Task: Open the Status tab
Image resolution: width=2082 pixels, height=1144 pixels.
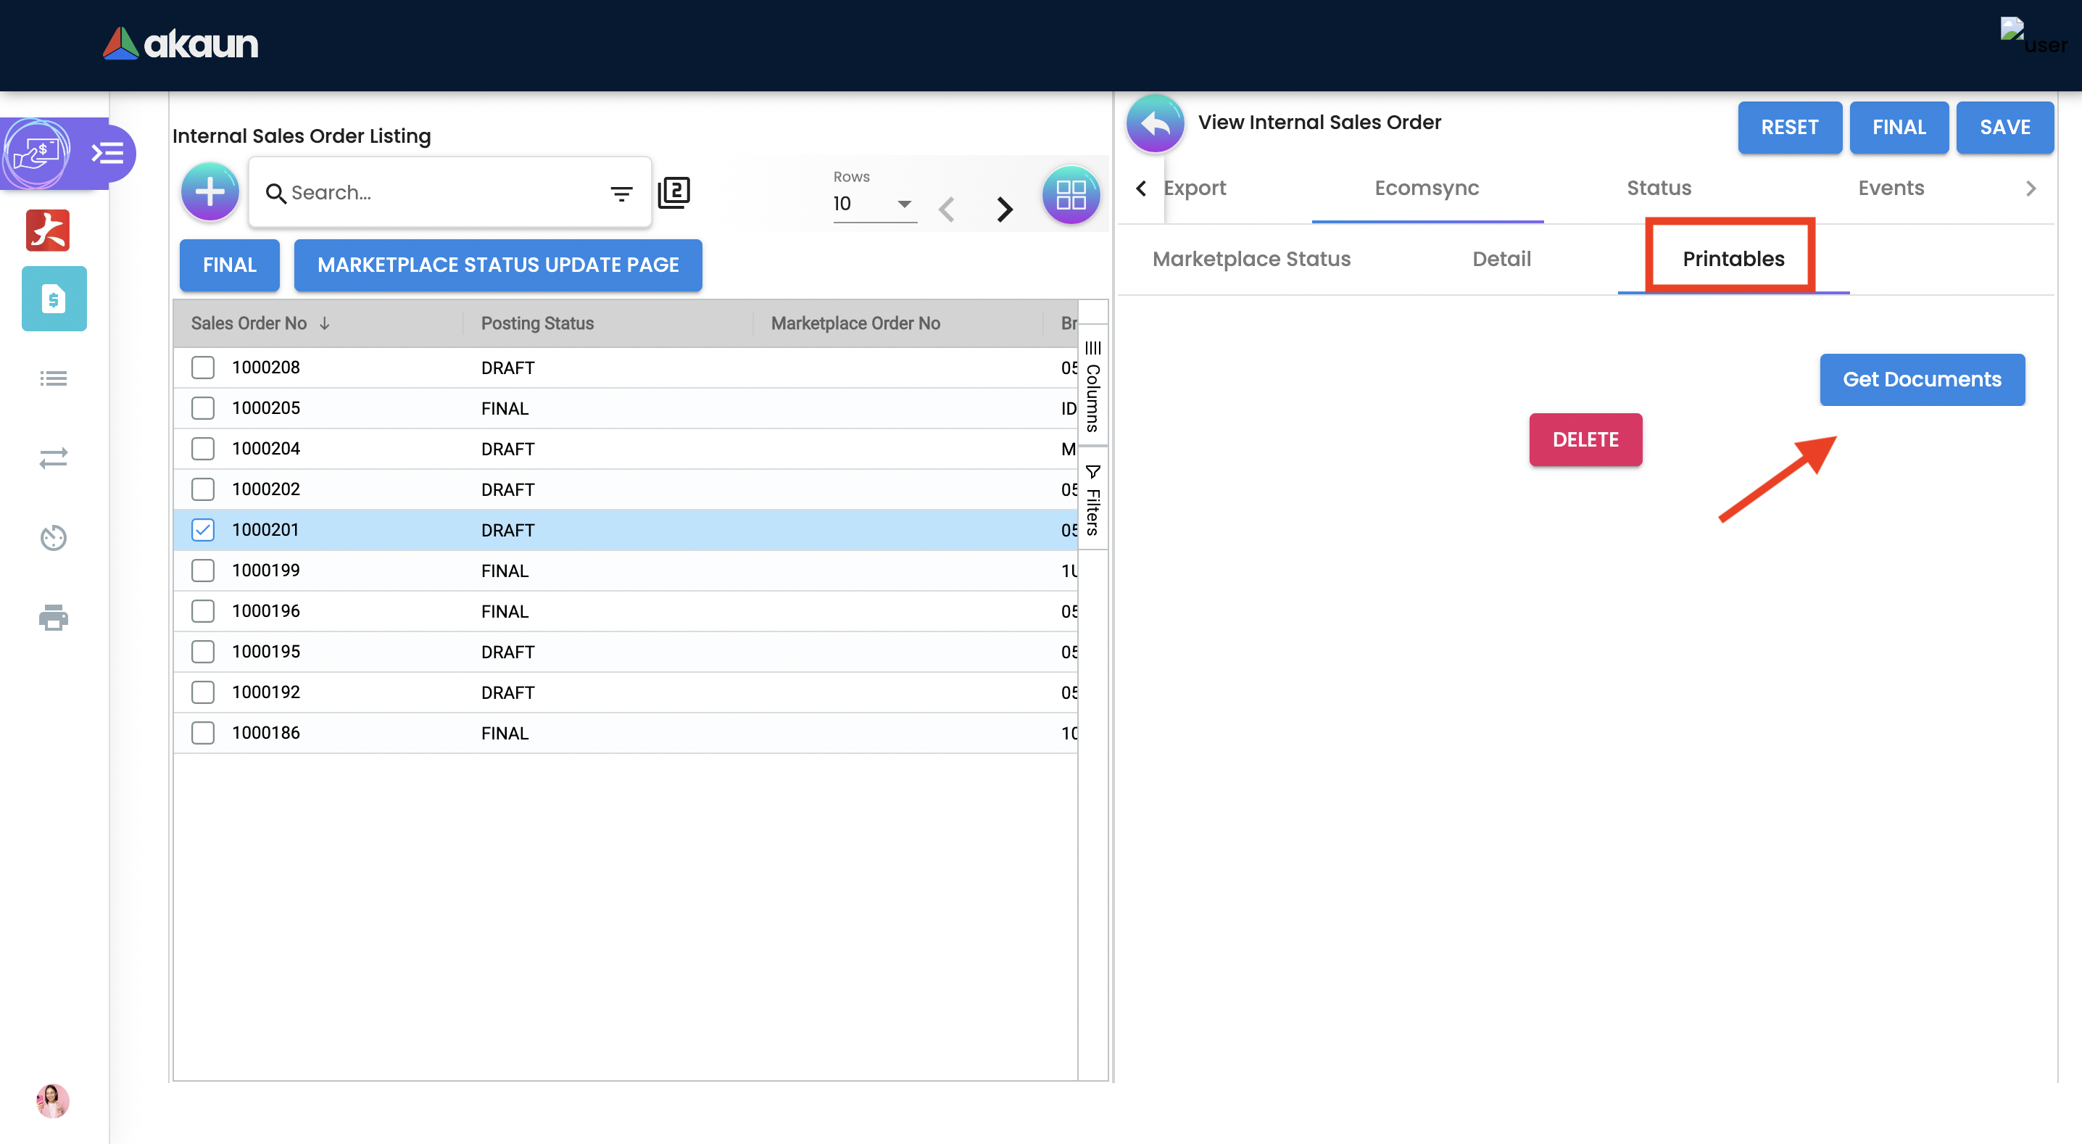Action: (x=1659, y=188)
